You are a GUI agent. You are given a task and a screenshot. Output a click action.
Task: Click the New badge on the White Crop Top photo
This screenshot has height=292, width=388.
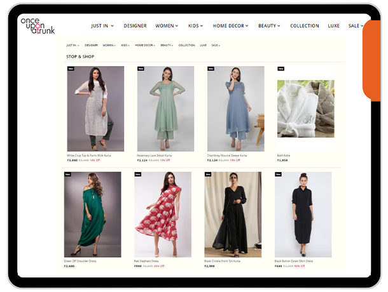coord(71,69)
